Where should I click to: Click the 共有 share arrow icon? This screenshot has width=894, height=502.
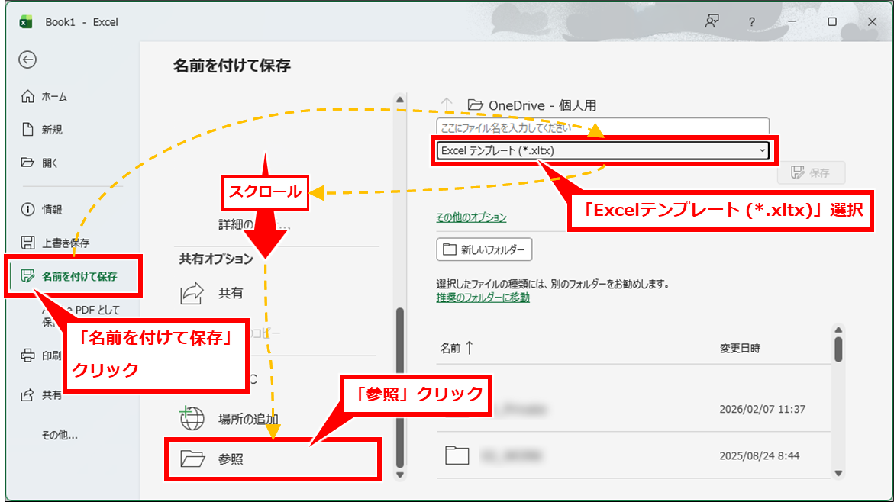click(x=191, y=293)
